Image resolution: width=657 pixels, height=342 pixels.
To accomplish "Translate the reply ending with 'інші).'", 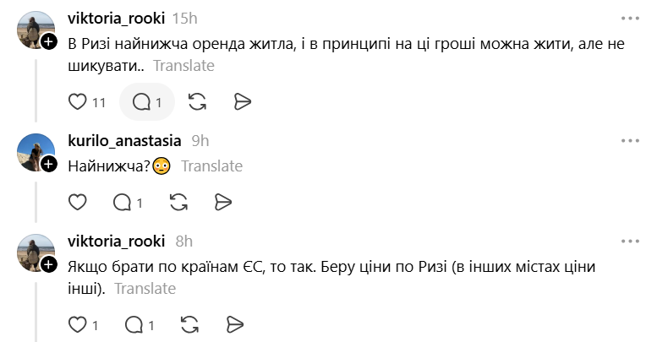I will tap(145, 289).
